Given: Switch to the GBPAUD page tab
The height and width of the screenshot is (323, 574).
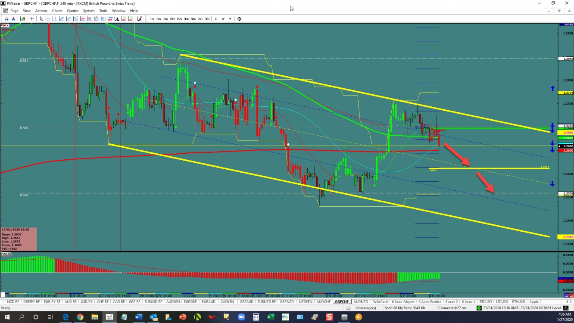Looking at the screenshot, I should 246,301.
